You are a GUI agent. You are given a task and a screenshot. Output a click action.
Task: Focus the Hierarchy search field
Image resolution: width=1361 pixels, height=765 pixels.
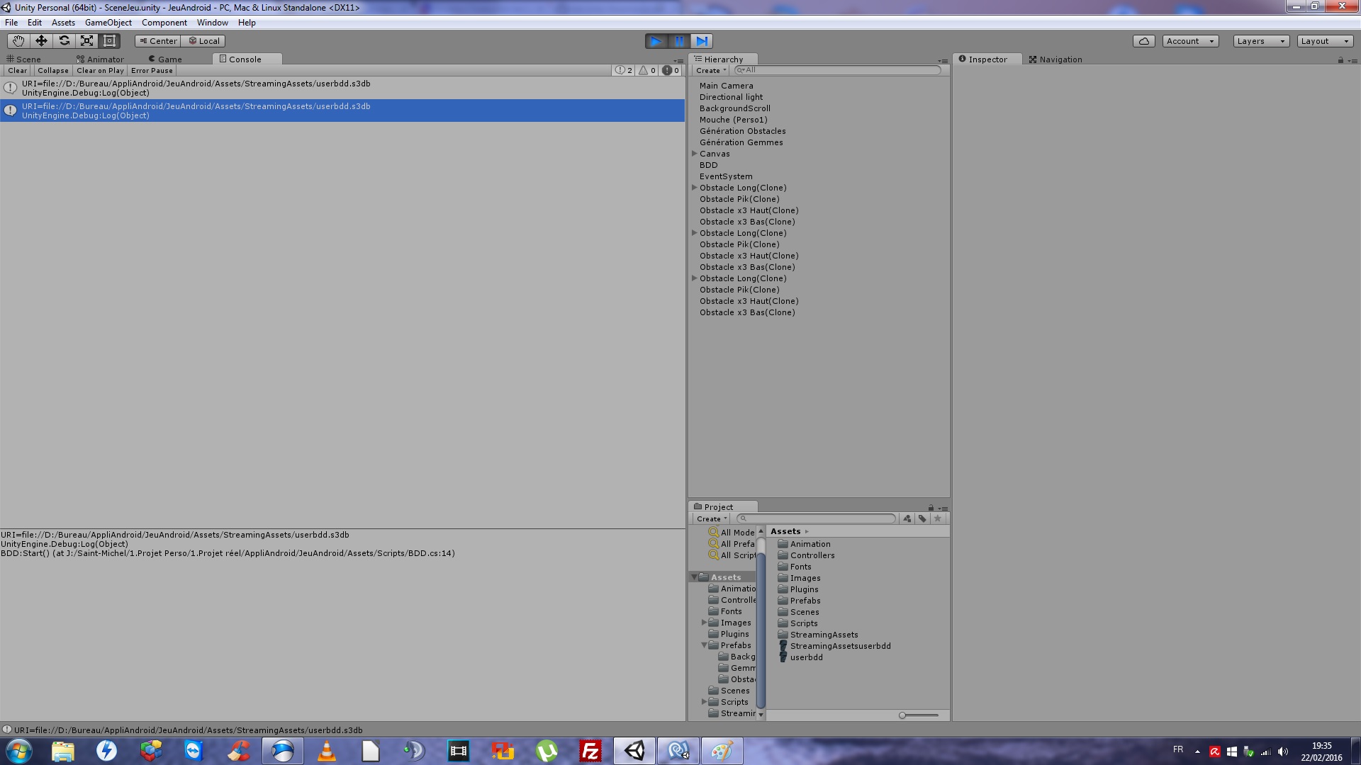pos(837,70)
